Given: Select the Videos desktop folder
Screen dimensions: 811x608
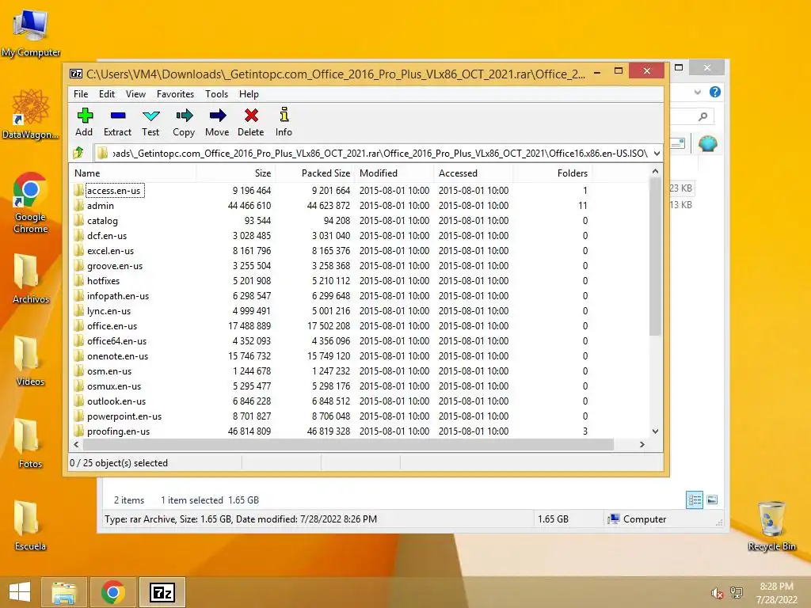Looking at the screenshot, I should pyautogui.click(x=31, y=361).
